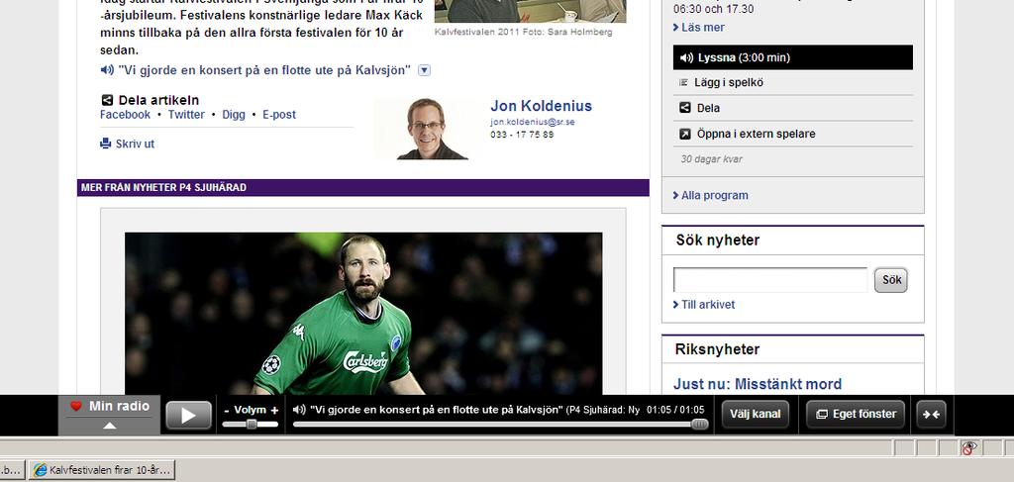Share the article on the Facebook link

pos(125,115)
